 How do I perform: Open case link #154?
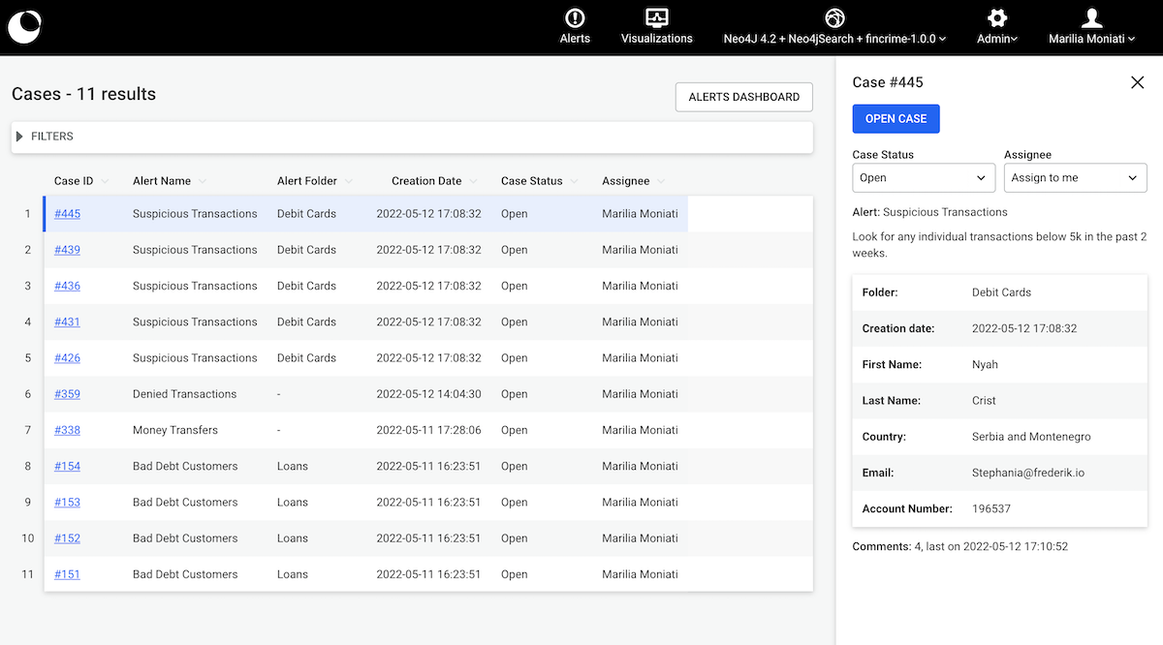click(67, 466)
